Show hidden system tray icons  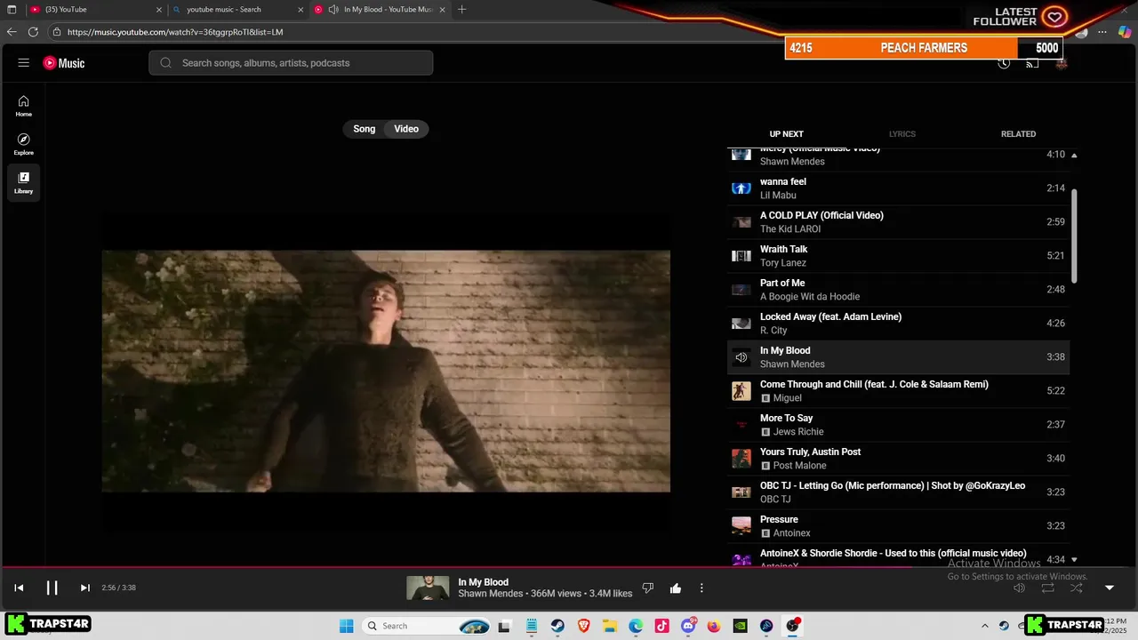984,626
